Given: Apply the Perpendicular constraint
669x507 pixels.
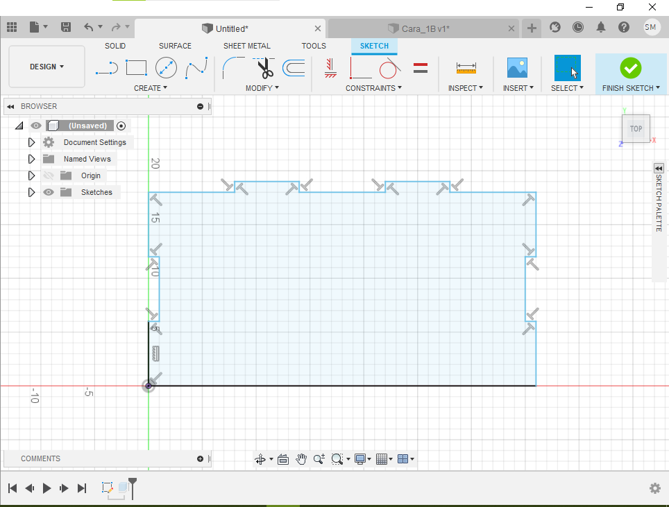Looking at the screenshot, I should click(361, 68).
